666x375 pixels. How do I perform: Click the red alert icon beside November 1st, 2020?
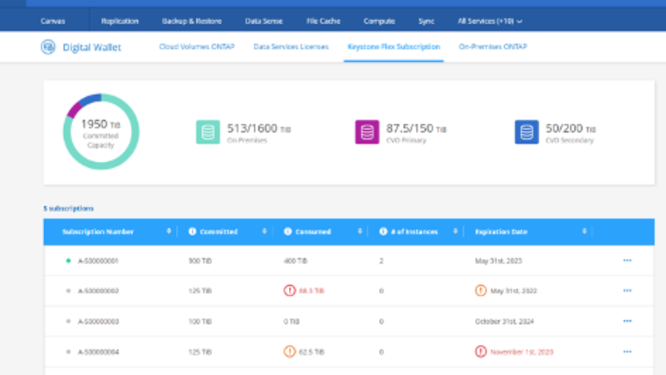[481, 352]
